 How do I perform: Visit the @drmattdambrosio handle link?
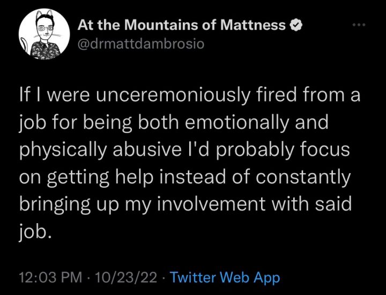click(x=141, y=43)
